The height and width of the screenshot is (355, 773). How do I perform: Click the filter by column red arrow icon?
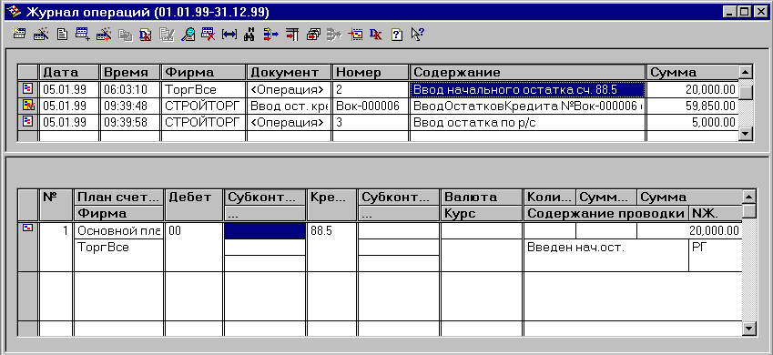tap(292, 34)
